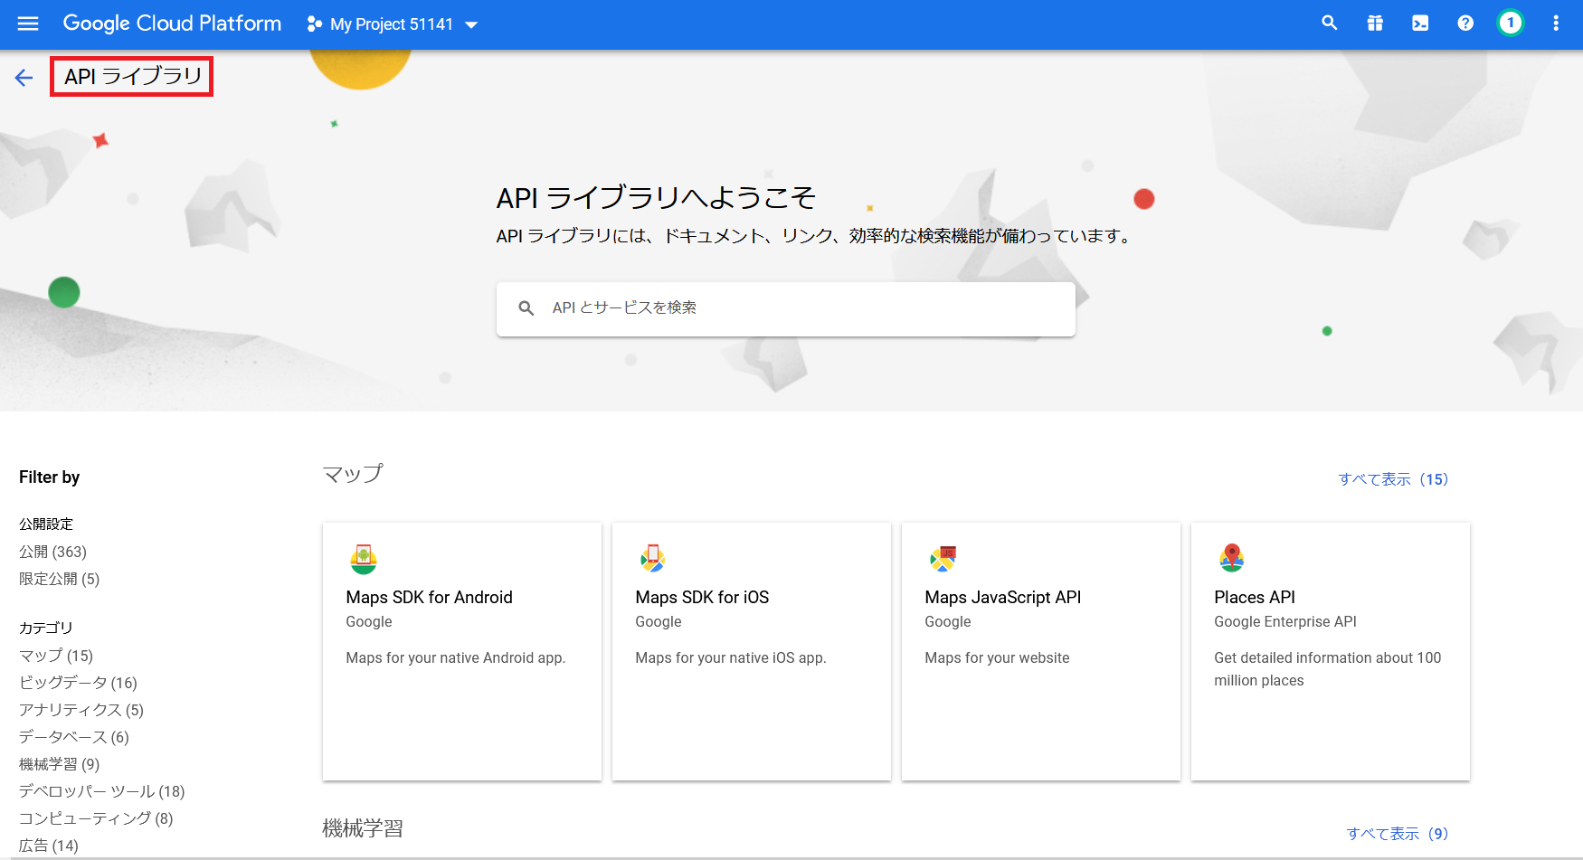Click すべて表示 (9) for machine learning
Viewport: 1583px width, 860px height.
(x=1398, y=834)
